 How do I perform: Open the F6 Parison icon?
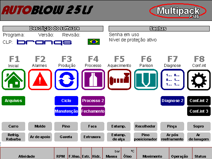(x=146, y=79)
